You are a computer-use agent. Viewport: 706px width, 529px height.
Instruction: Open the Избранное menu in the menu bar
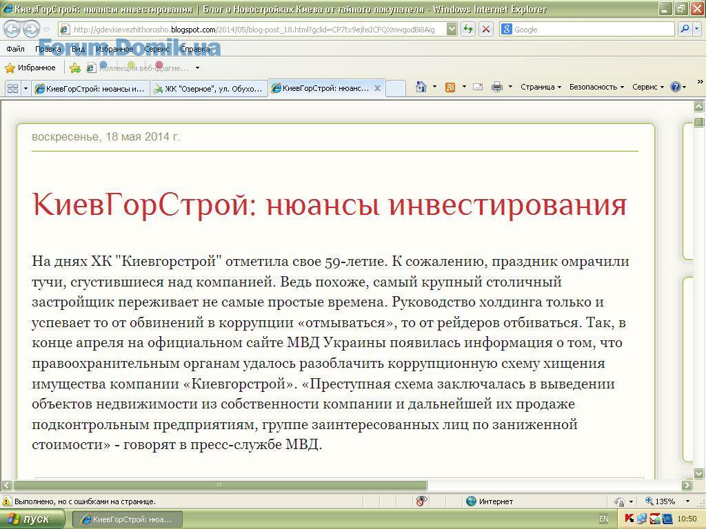[x=114, y=49]
